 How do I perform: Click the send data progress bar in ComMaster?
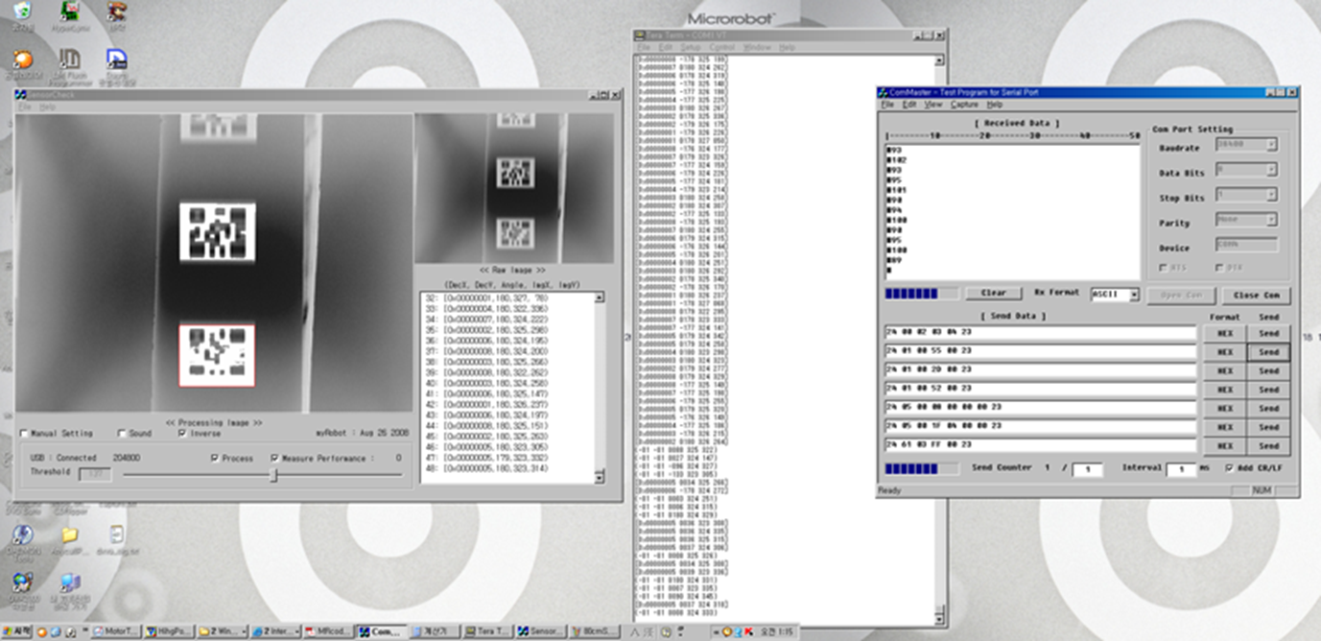[921, 468]
